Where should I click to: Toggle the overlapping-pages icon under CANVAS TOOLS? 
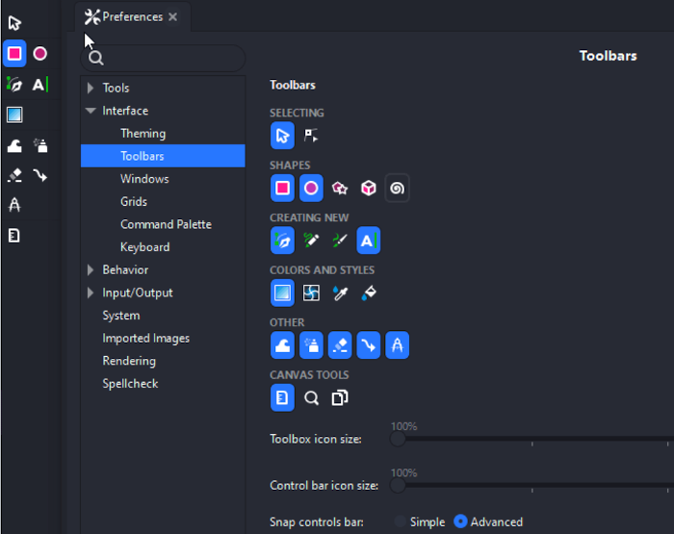click(x=340, y=397)
